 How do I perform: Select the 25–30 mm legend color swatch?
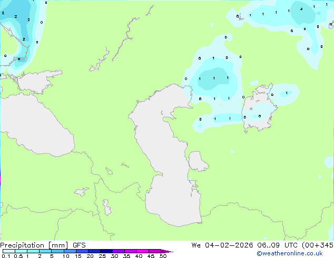[x=106, y=251]
